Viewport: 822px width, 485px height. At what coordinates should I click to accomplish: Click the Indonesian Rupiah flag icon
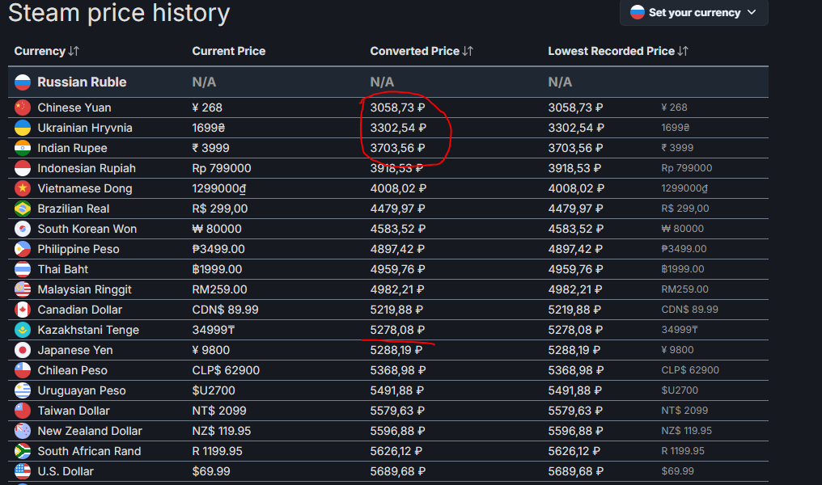[x=23, y=168]
